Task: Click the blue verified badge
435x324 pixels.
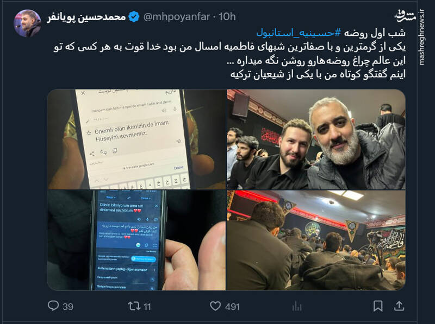Action: tap(134, 17)
